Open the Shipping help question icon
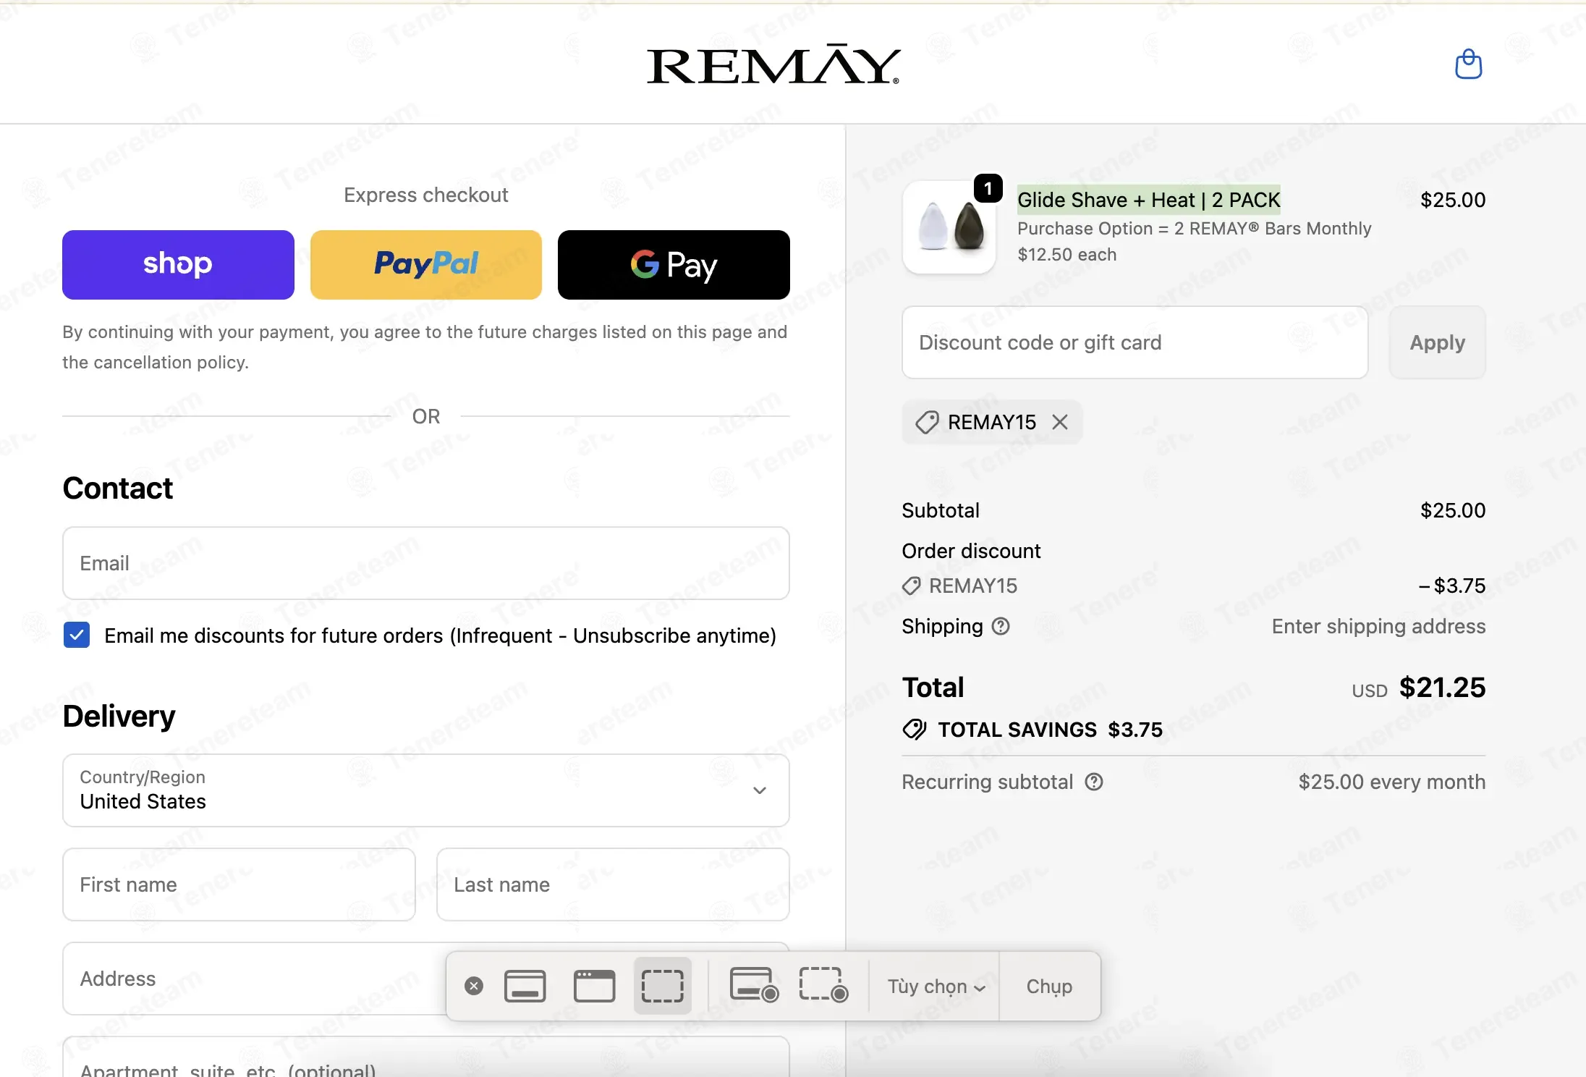1586x1077 pixels. [x=1001, y=626]
